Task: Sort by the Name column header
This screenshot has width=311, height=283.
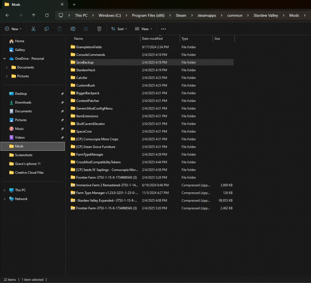Action: click(105, 39)
